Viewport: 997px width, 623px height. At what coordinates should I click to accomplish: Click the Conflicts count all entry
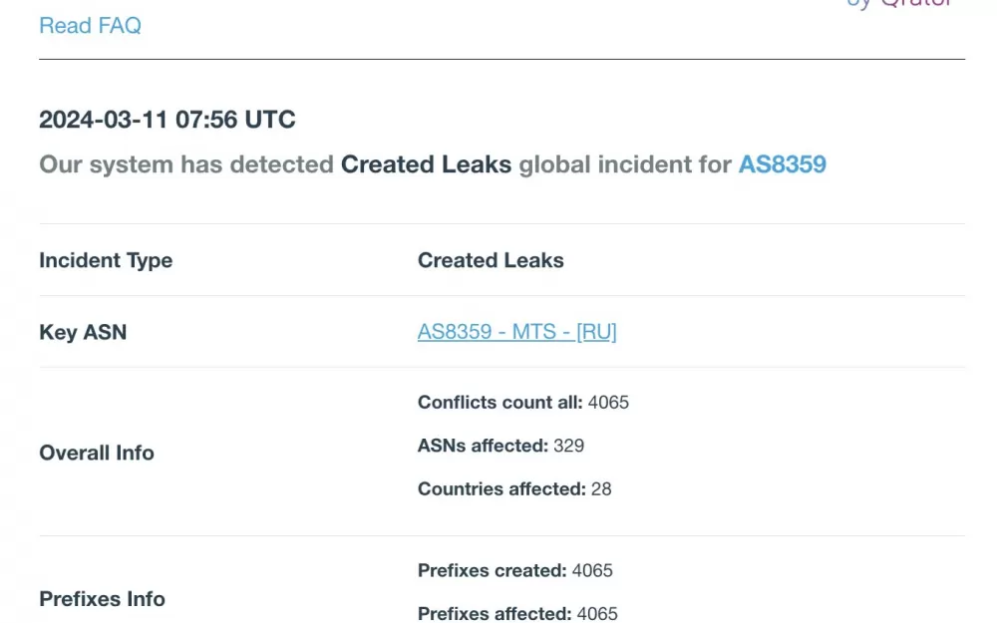[522, 403]
